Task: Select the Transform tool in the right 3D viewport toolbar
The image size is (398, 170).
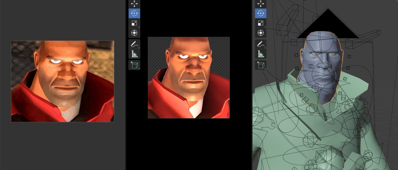Action: 260,33
